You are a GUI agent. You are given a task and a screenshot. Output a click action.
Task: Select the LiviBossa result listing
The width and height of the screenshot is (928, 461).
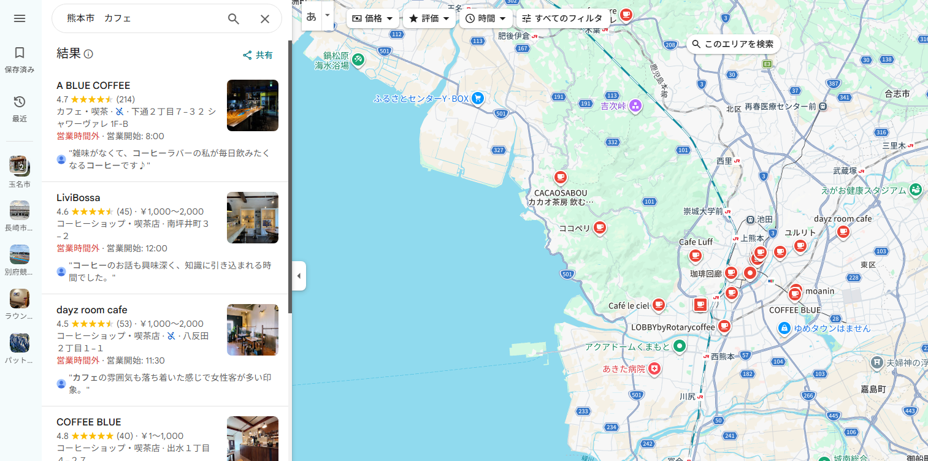[79, 198]
